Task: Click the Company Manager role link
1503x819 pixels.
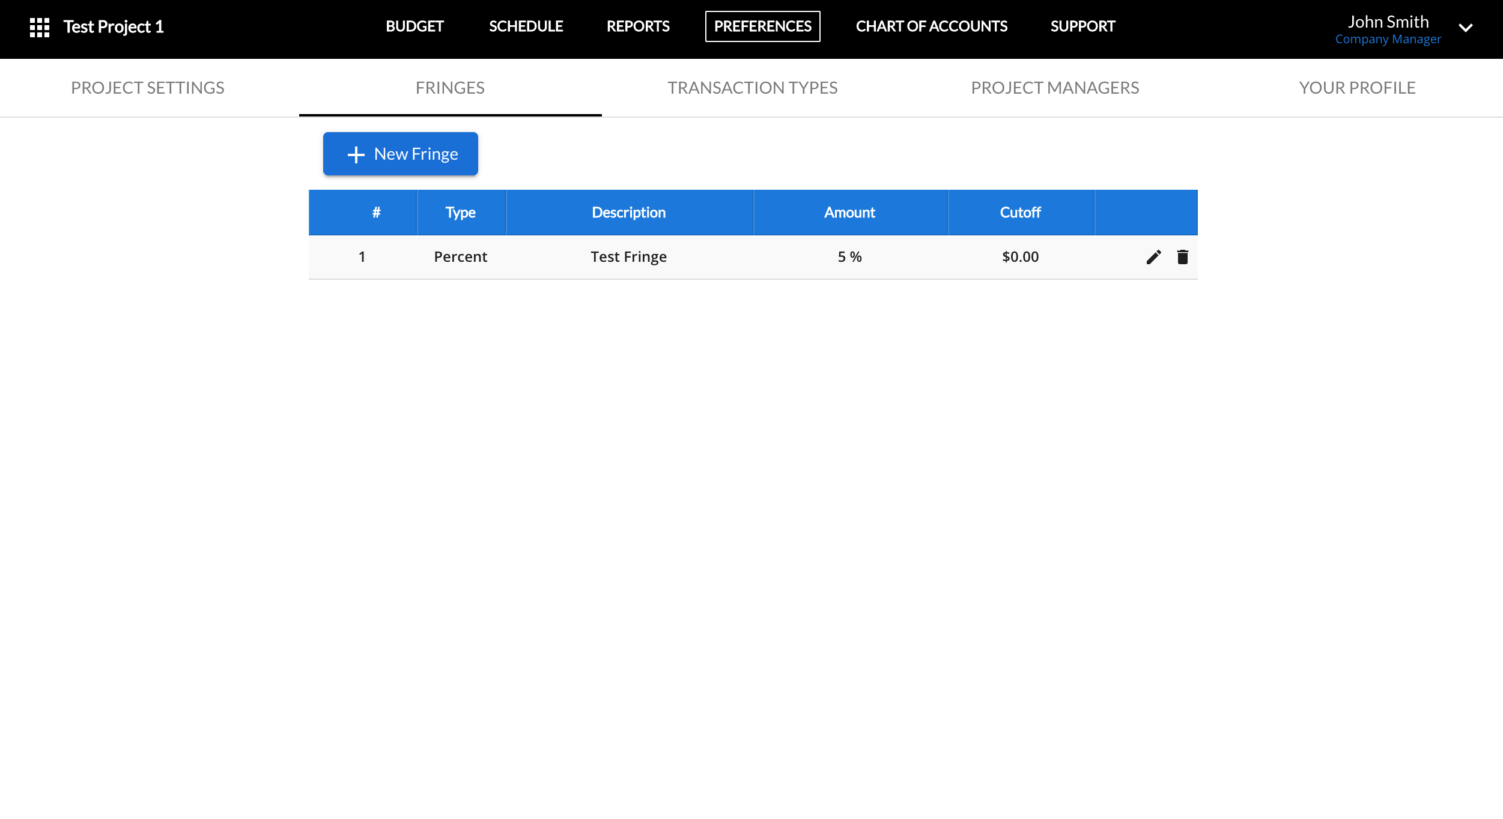Action: [x=1388, y=40]
